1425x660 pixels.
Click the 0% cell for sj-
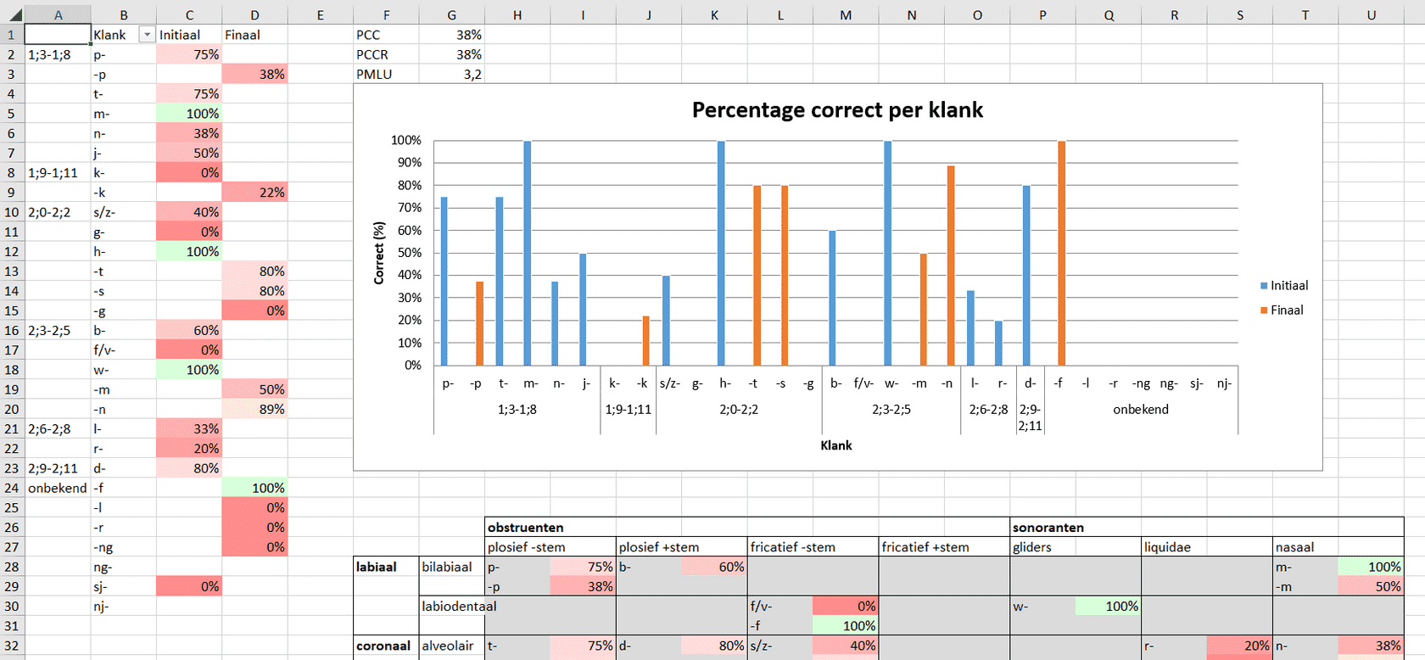[x=189, y=586]
